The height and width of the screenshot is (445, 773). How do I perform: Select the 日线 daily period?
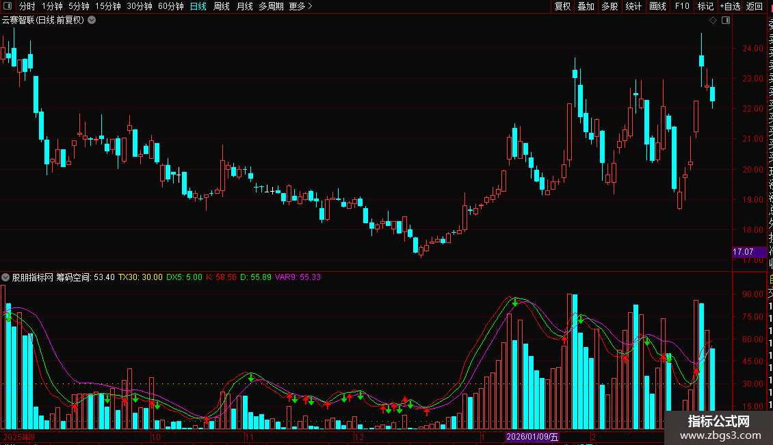tap(198, 6)
